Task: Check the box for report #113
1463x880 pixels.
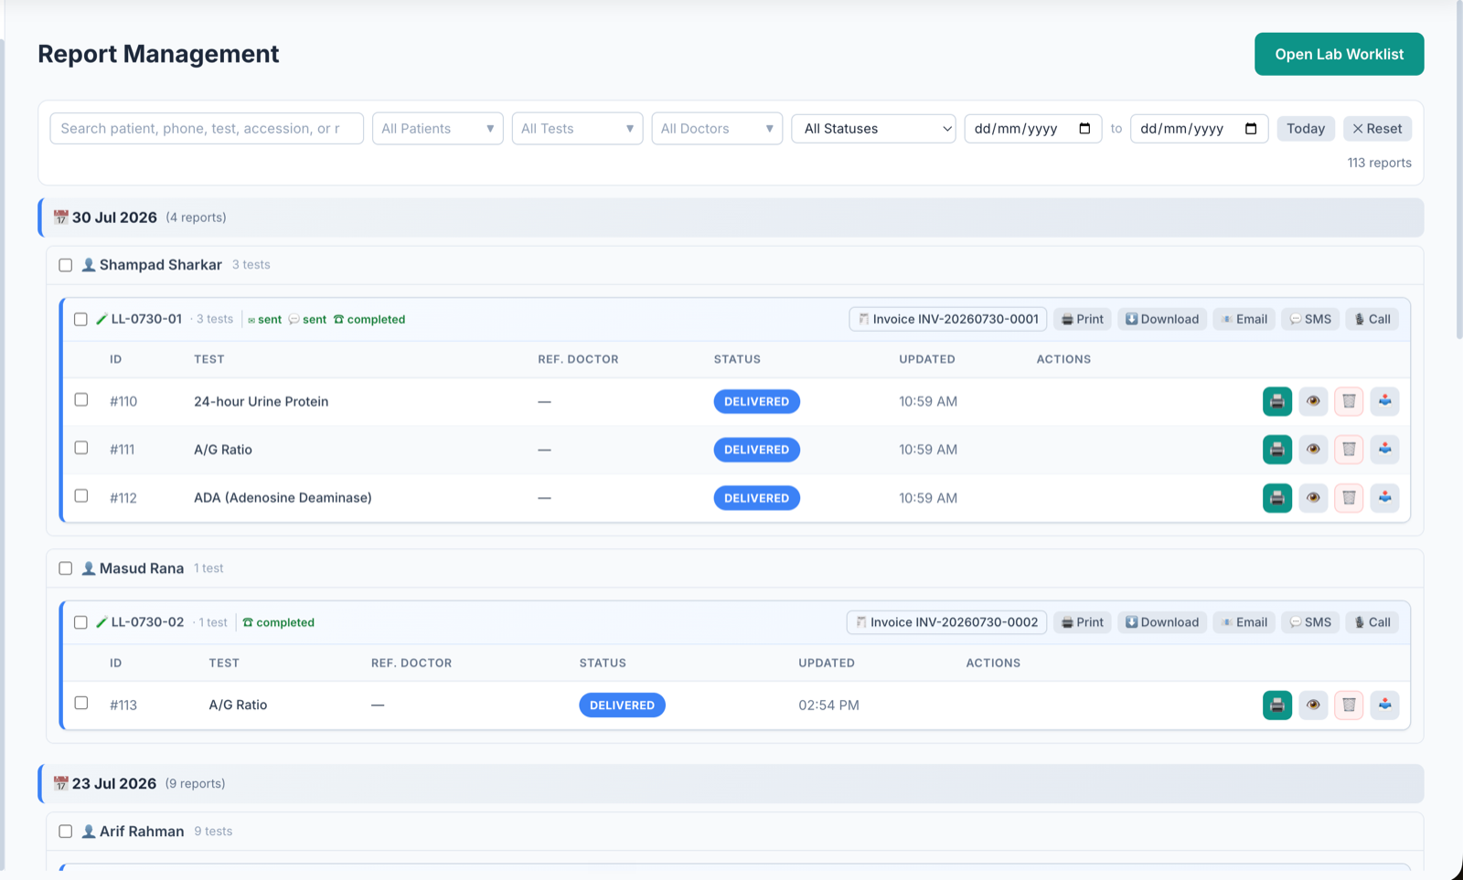Action: (81, 703)
